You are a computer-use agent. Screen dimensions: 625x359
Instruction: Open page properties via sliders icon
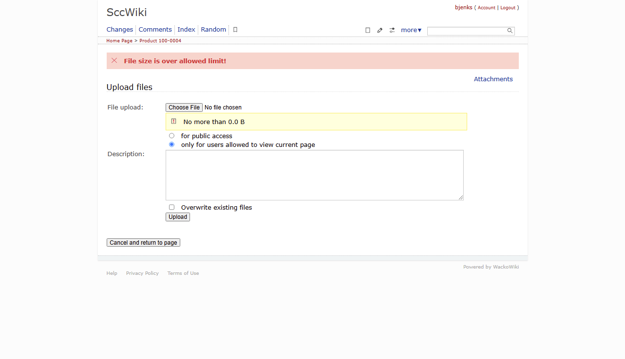coord(392,30)
